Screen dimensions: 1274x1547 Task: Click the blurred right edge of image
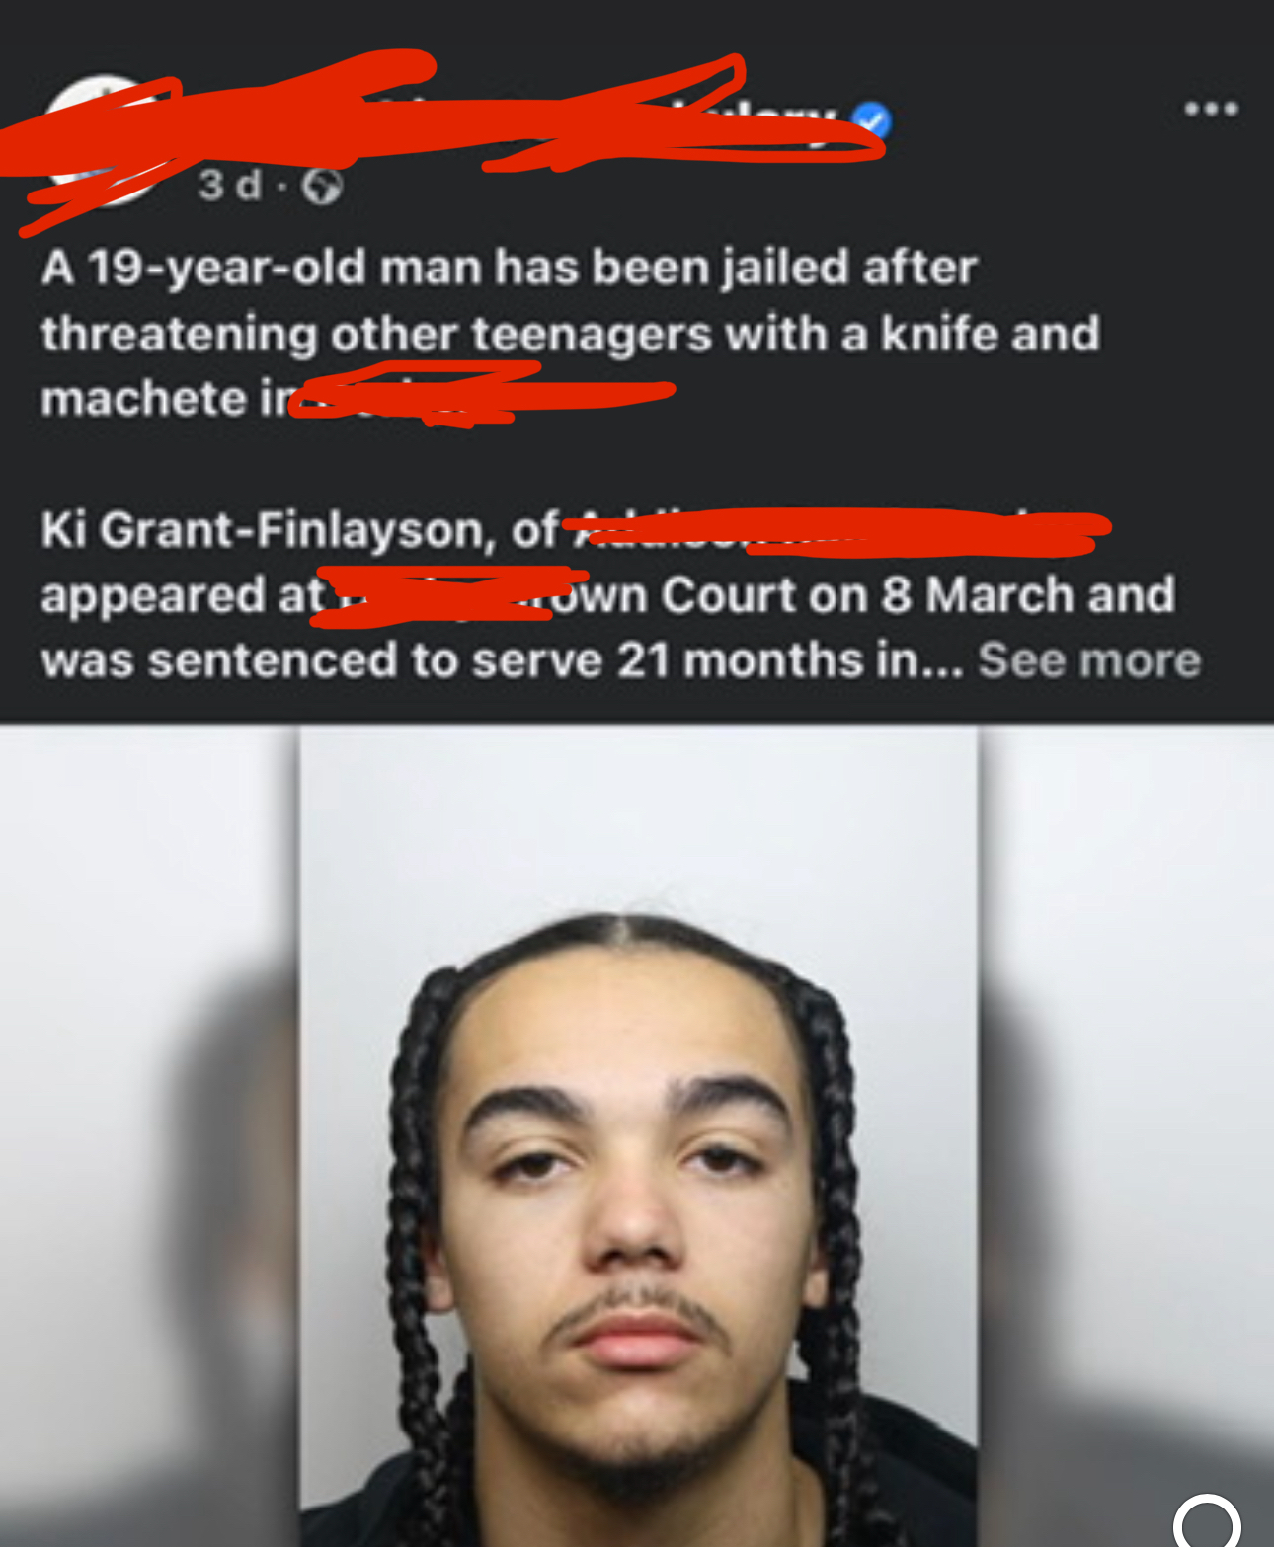point(1126,1136)
